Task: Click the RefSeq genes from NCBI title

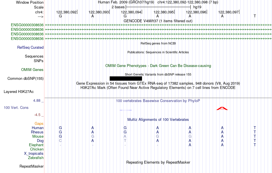Action: point(158,43)
